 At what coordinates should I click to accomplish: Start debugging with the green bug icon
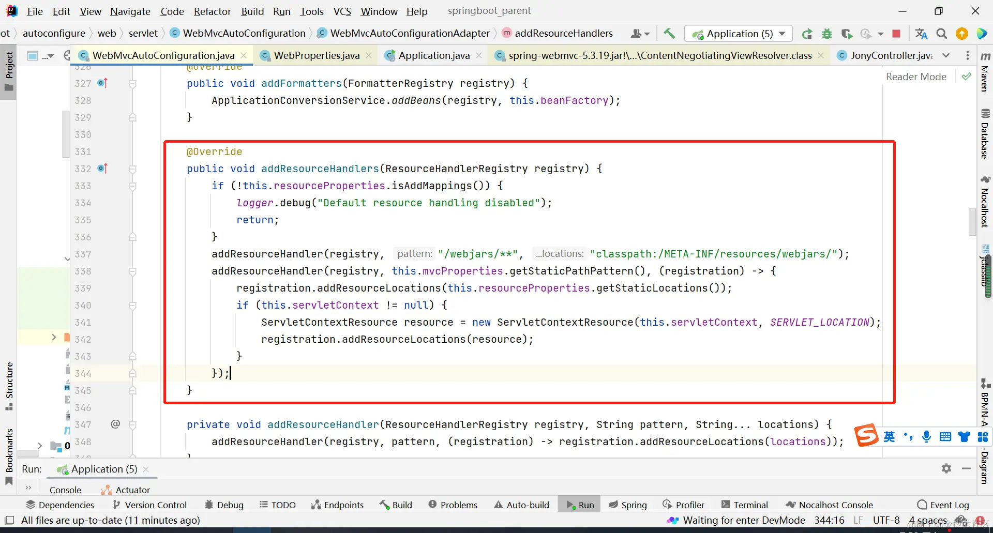point(827,34)
